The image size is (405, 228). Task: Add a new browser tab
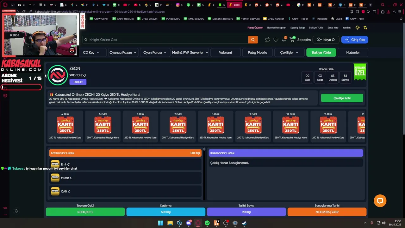[371, 5]
